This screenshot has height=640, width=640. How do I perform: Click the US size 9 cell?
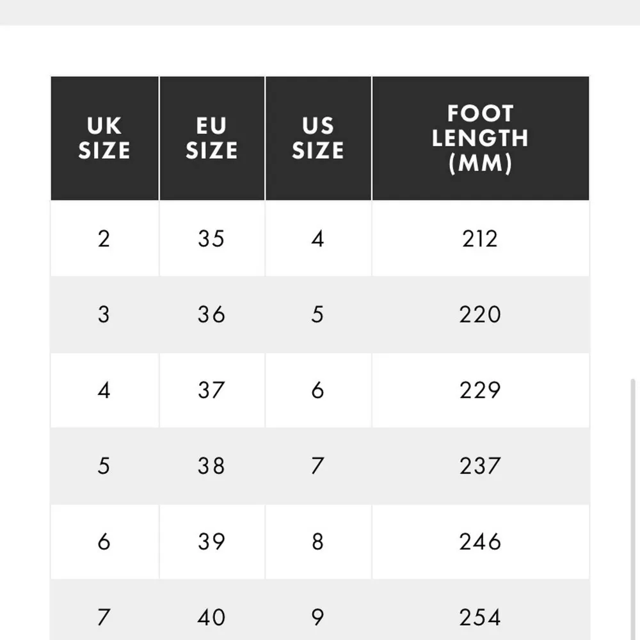click(x=318, y=617)
